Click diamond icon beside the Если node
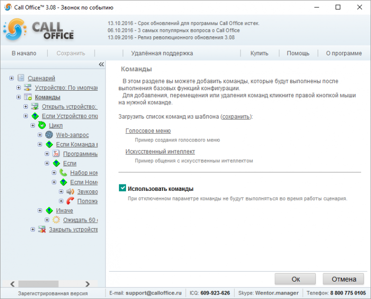This screenshot has height=299, width=371. (x=56, y=163)
